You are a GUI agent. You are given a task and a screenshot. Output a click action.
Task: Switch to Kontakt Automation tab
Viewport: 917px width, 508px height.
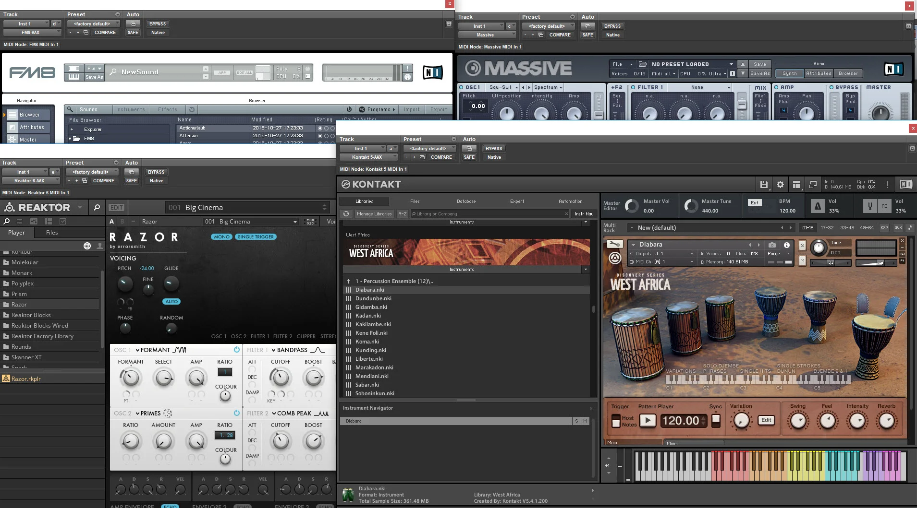571,201
